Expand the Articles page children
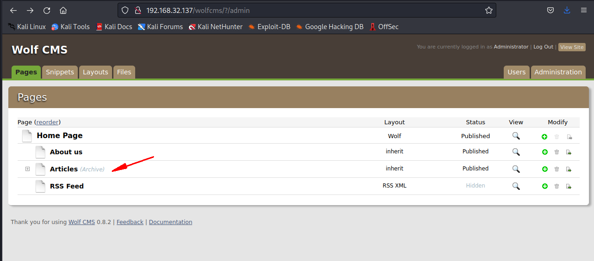594x261 pixels. (27, 169)
